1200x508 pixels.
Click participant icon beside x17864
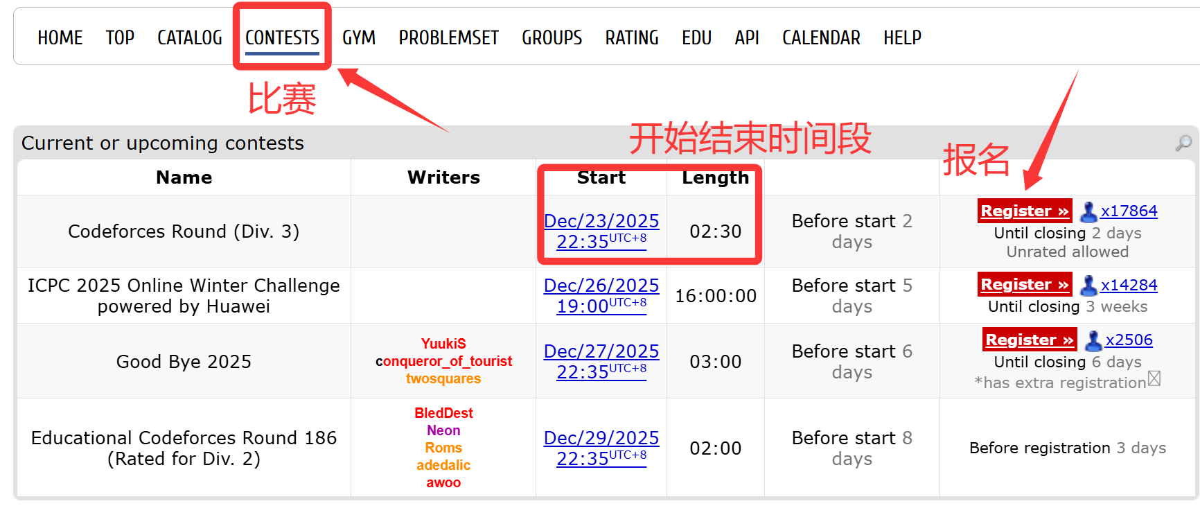pyautogui.click(x=1088, y=211)
